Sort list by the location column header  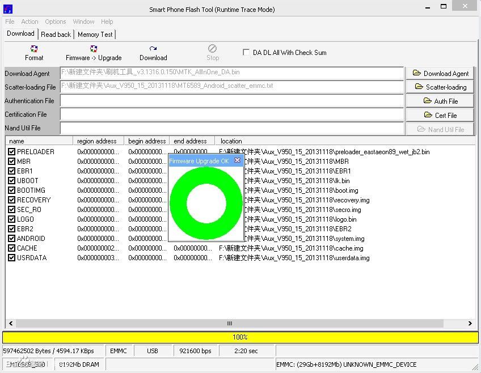(x=231, y=141)
